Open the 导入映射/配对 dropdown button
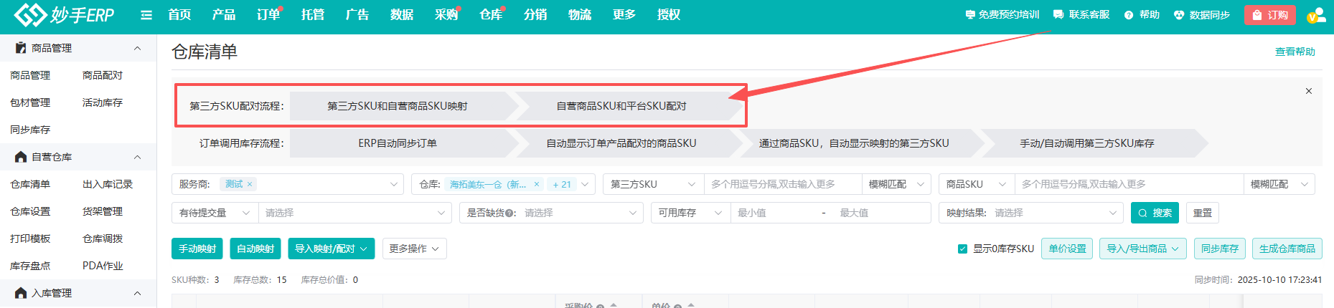The width and height of the screenshot is (1334, 308). (x=331, y=249)
